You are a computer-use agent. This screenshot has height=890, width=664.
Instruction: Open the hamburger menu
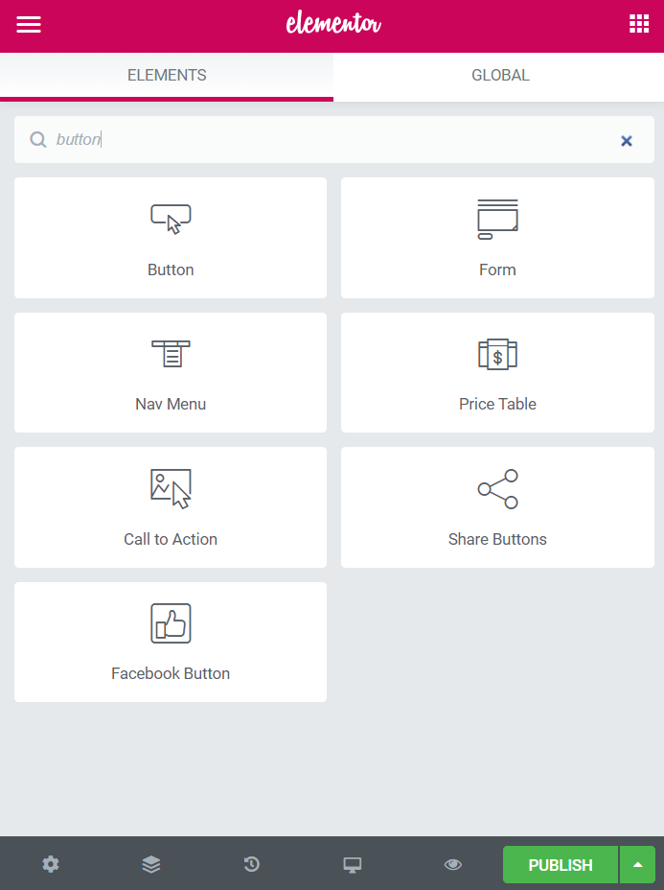(29, 24)
